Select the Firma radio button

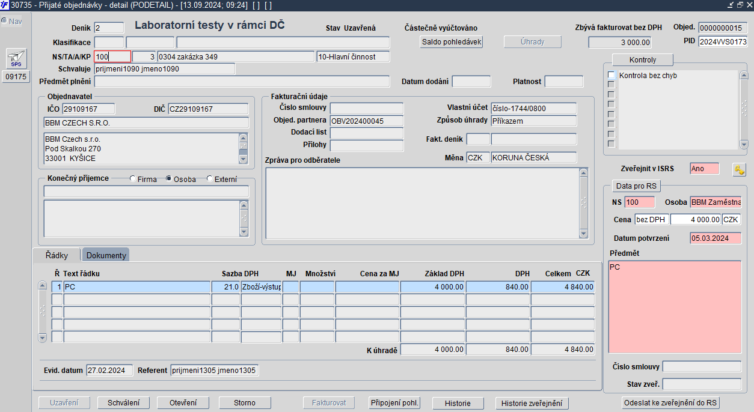click(x=133, y=179)
